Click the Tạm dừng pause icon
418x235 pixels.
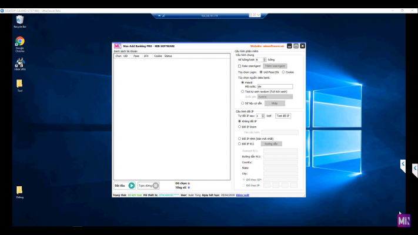(x=156, y=186)
